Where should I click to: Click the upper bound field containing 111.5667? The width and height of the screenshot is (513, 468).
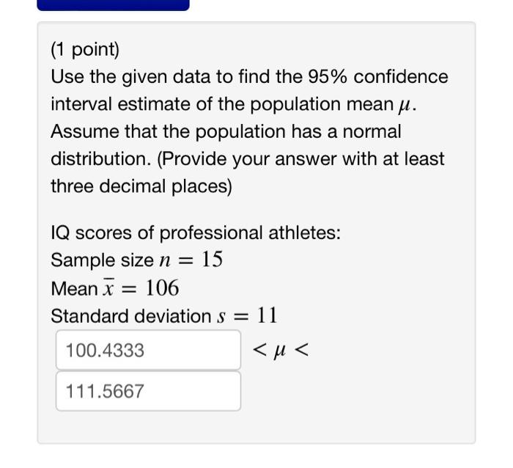tap(148, 391)
